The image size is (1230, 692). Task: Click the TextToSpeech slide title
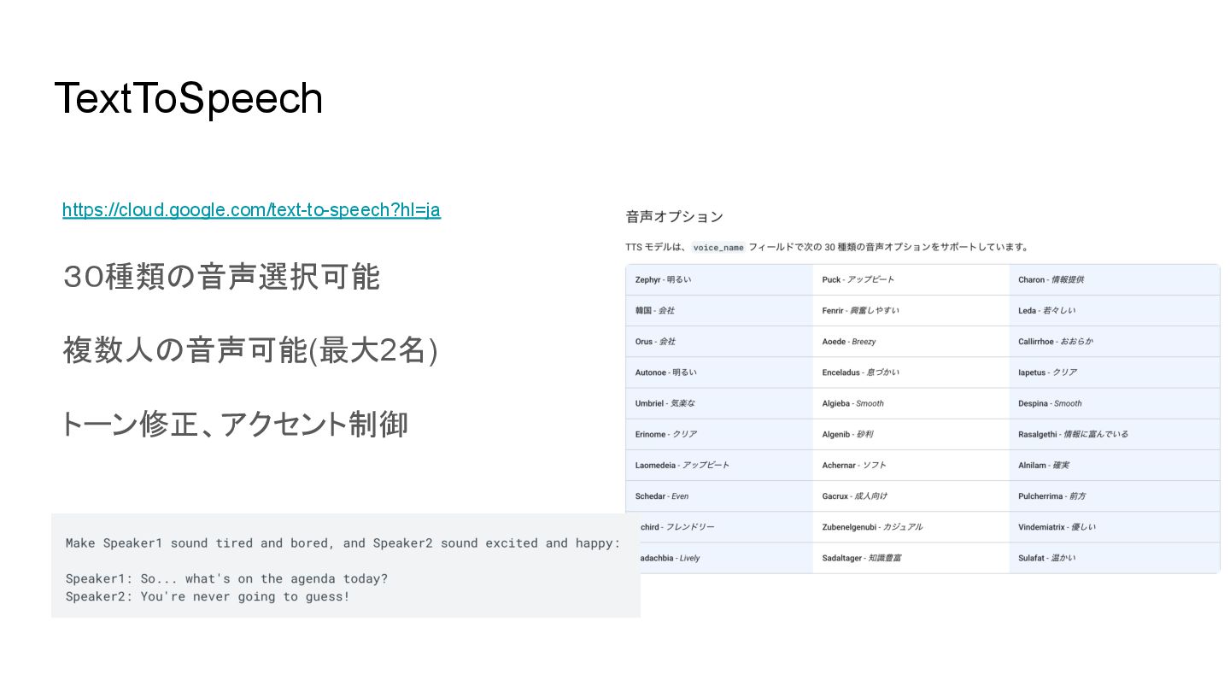[x=188, y=99]
